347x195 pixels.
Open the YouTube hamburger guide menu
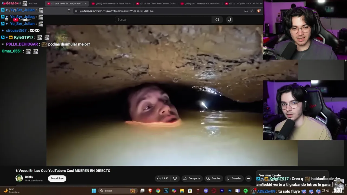[7, 20]
